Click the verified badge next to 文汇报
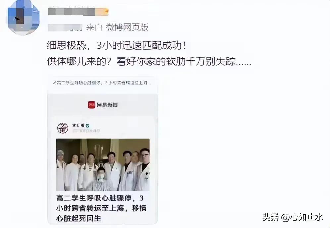 88,126
